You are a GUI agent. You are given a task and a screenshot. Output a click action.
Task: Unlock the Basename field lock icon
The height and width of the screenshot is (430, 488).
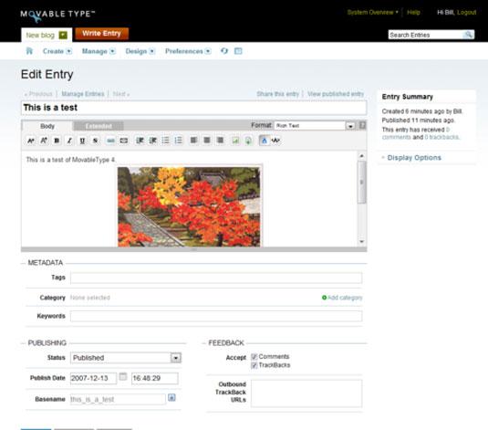pyautogui.click(x=171, y=398)
